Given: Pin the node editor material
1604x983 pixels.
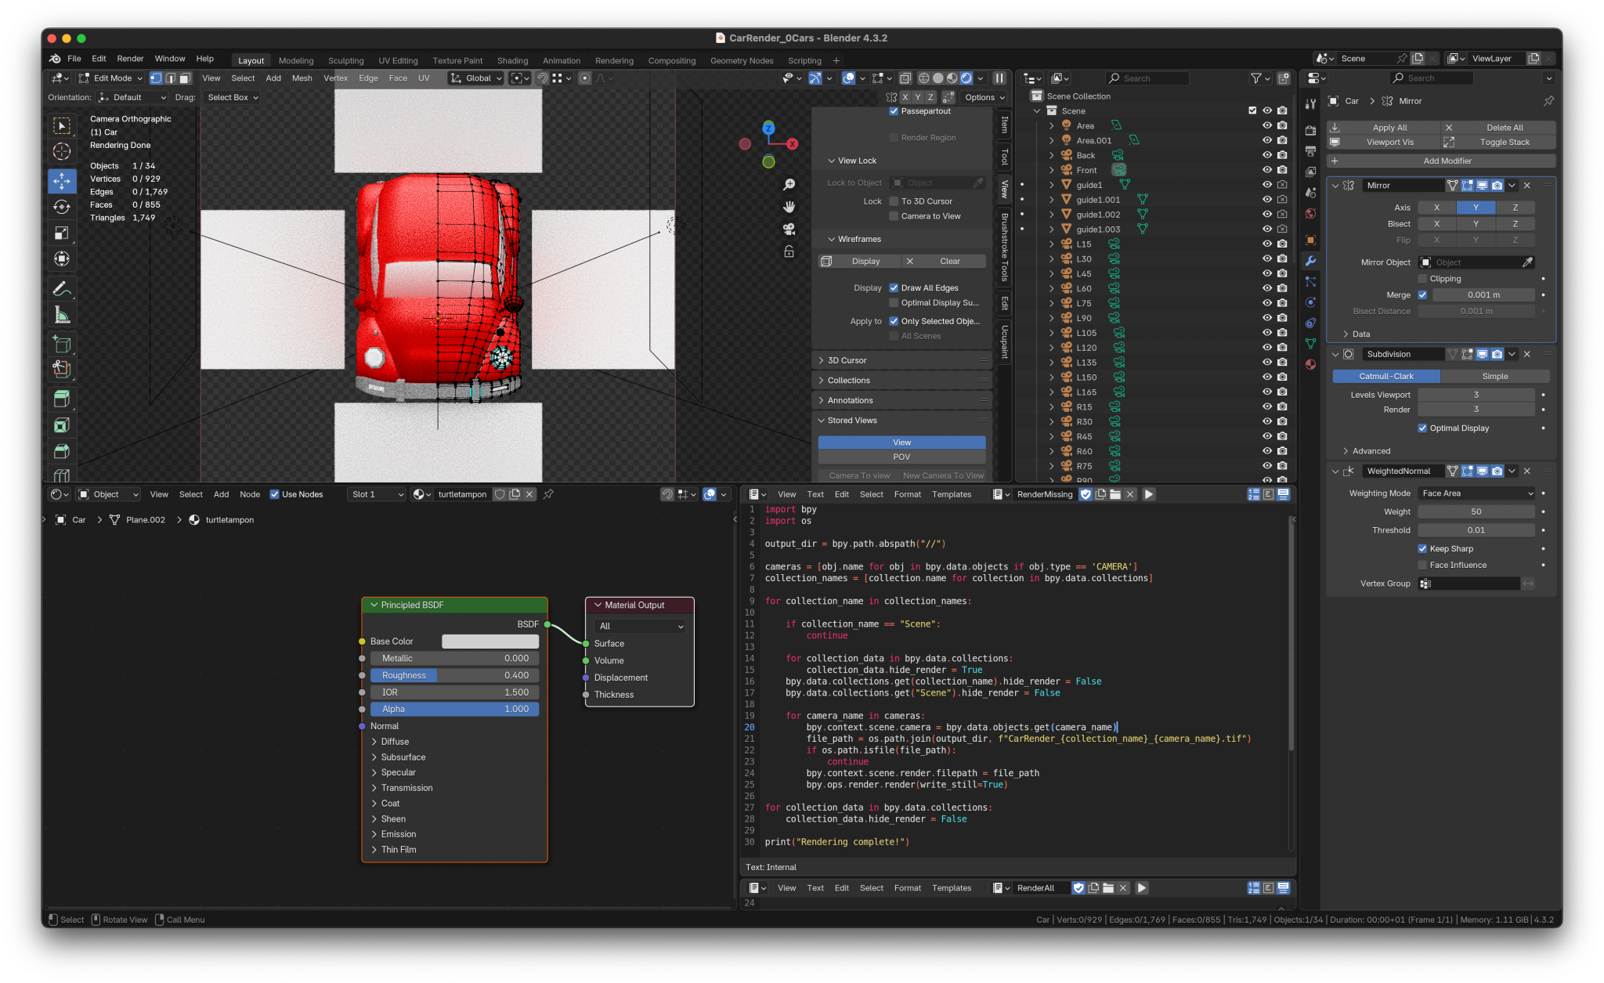Looking at the screenshot, I should [548, 494].
